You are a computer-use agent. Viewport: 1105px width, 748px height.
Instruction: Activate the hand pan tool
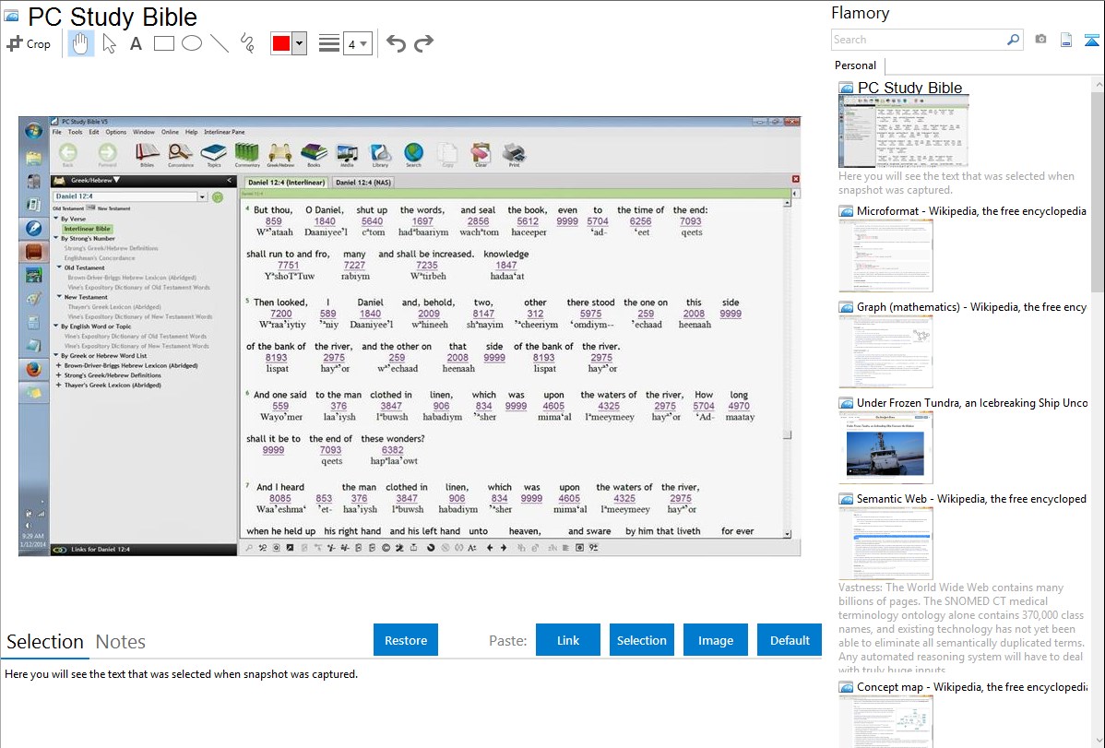(x=80, y=43)
